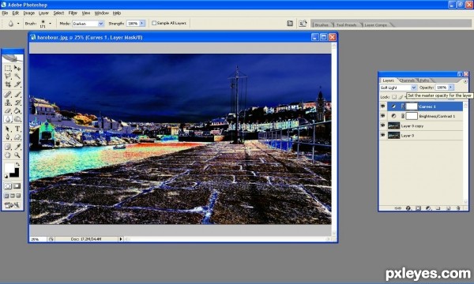
Task: Enable Sample All Layers checkbox
Action: point(154,23)
